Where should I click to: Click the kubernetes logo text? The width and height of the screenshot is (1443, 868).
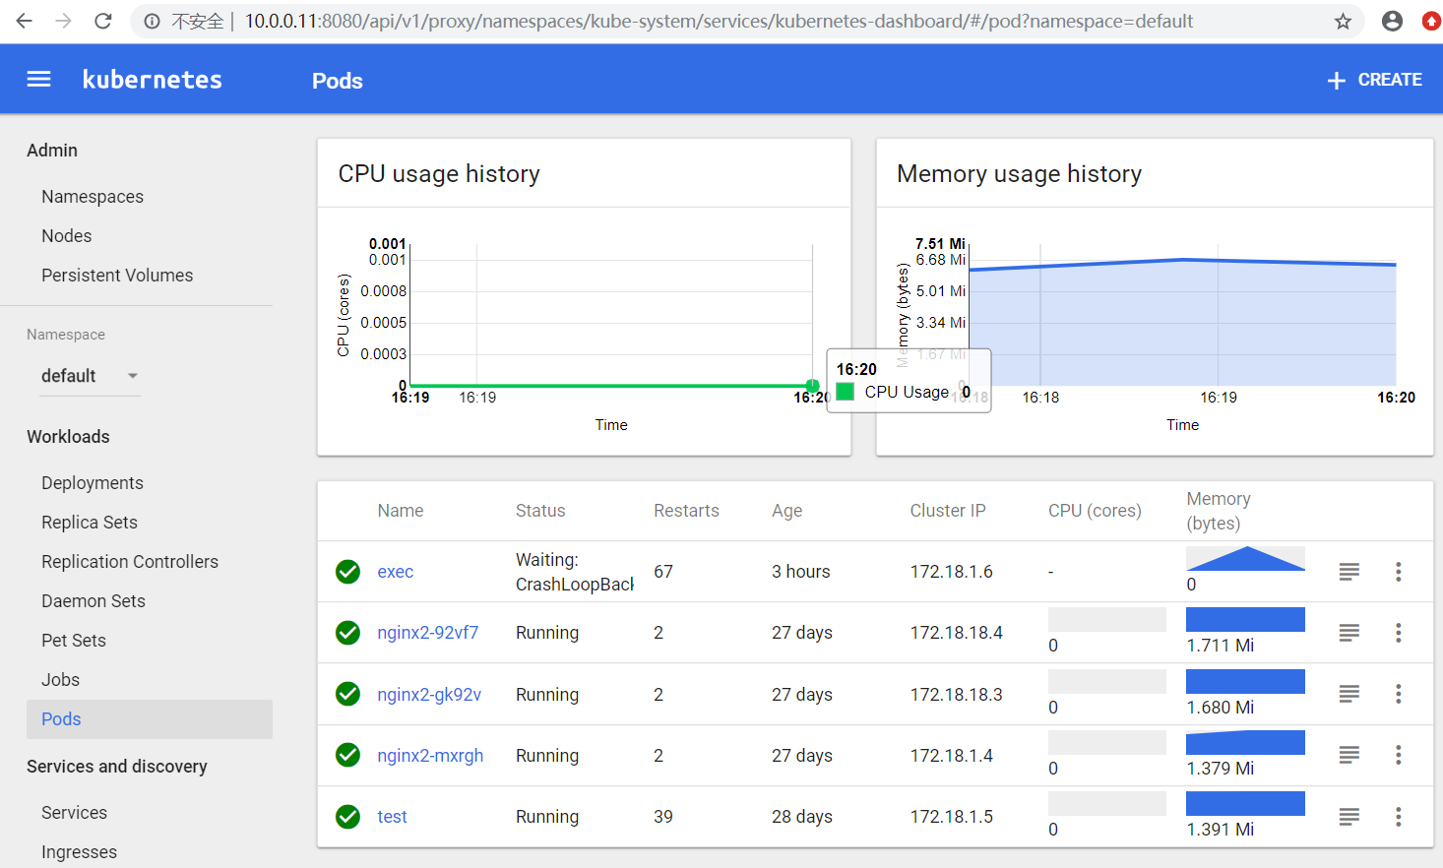(153, 80)
